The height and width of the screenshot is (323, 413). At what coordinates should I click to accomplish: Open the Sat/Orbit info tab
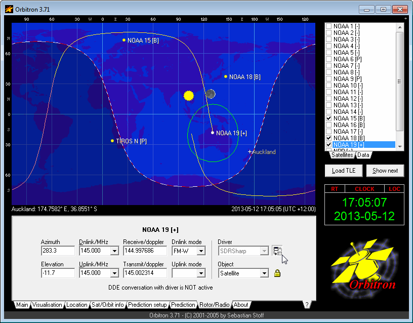tap(107, 305)
